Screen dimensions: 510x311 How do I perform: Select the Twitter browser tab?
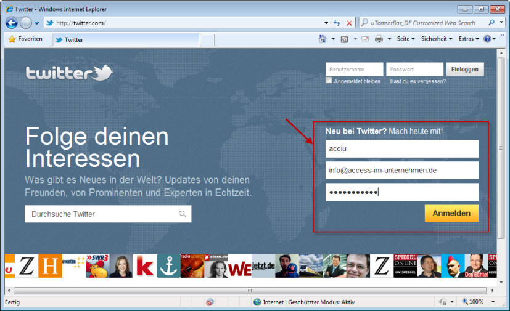click(74, 39)
